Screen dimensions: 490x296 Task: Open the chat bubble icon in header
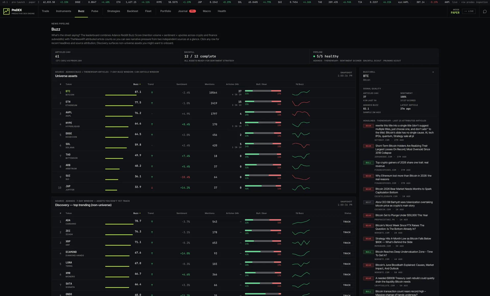click(x=485, y=11)
